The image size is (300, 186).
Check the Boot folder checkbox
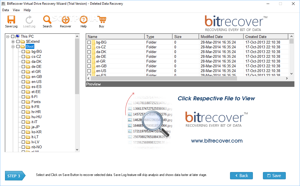18,47
